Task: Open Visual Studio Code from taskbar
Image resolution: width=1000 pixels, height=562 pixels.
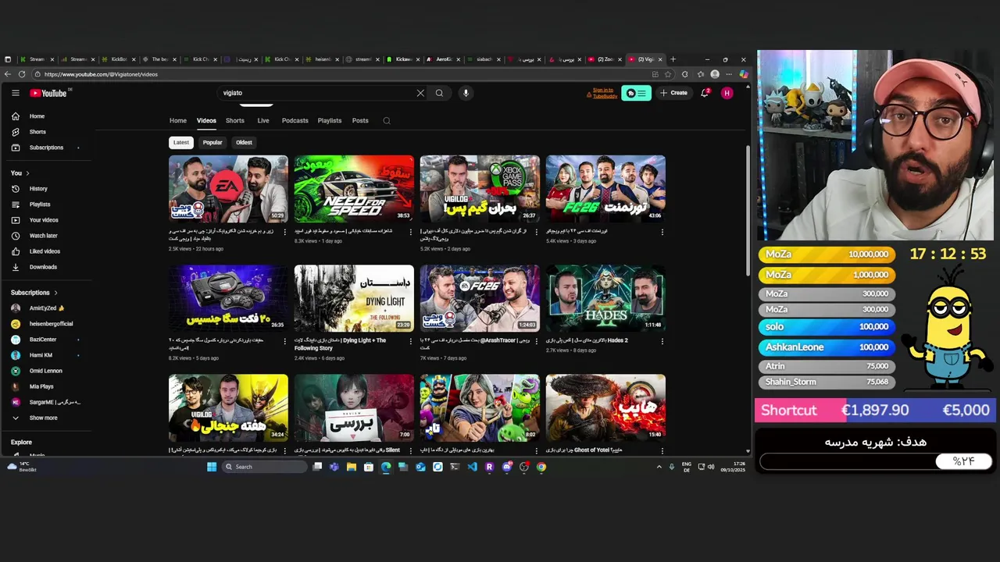Action: coord(472,467)
